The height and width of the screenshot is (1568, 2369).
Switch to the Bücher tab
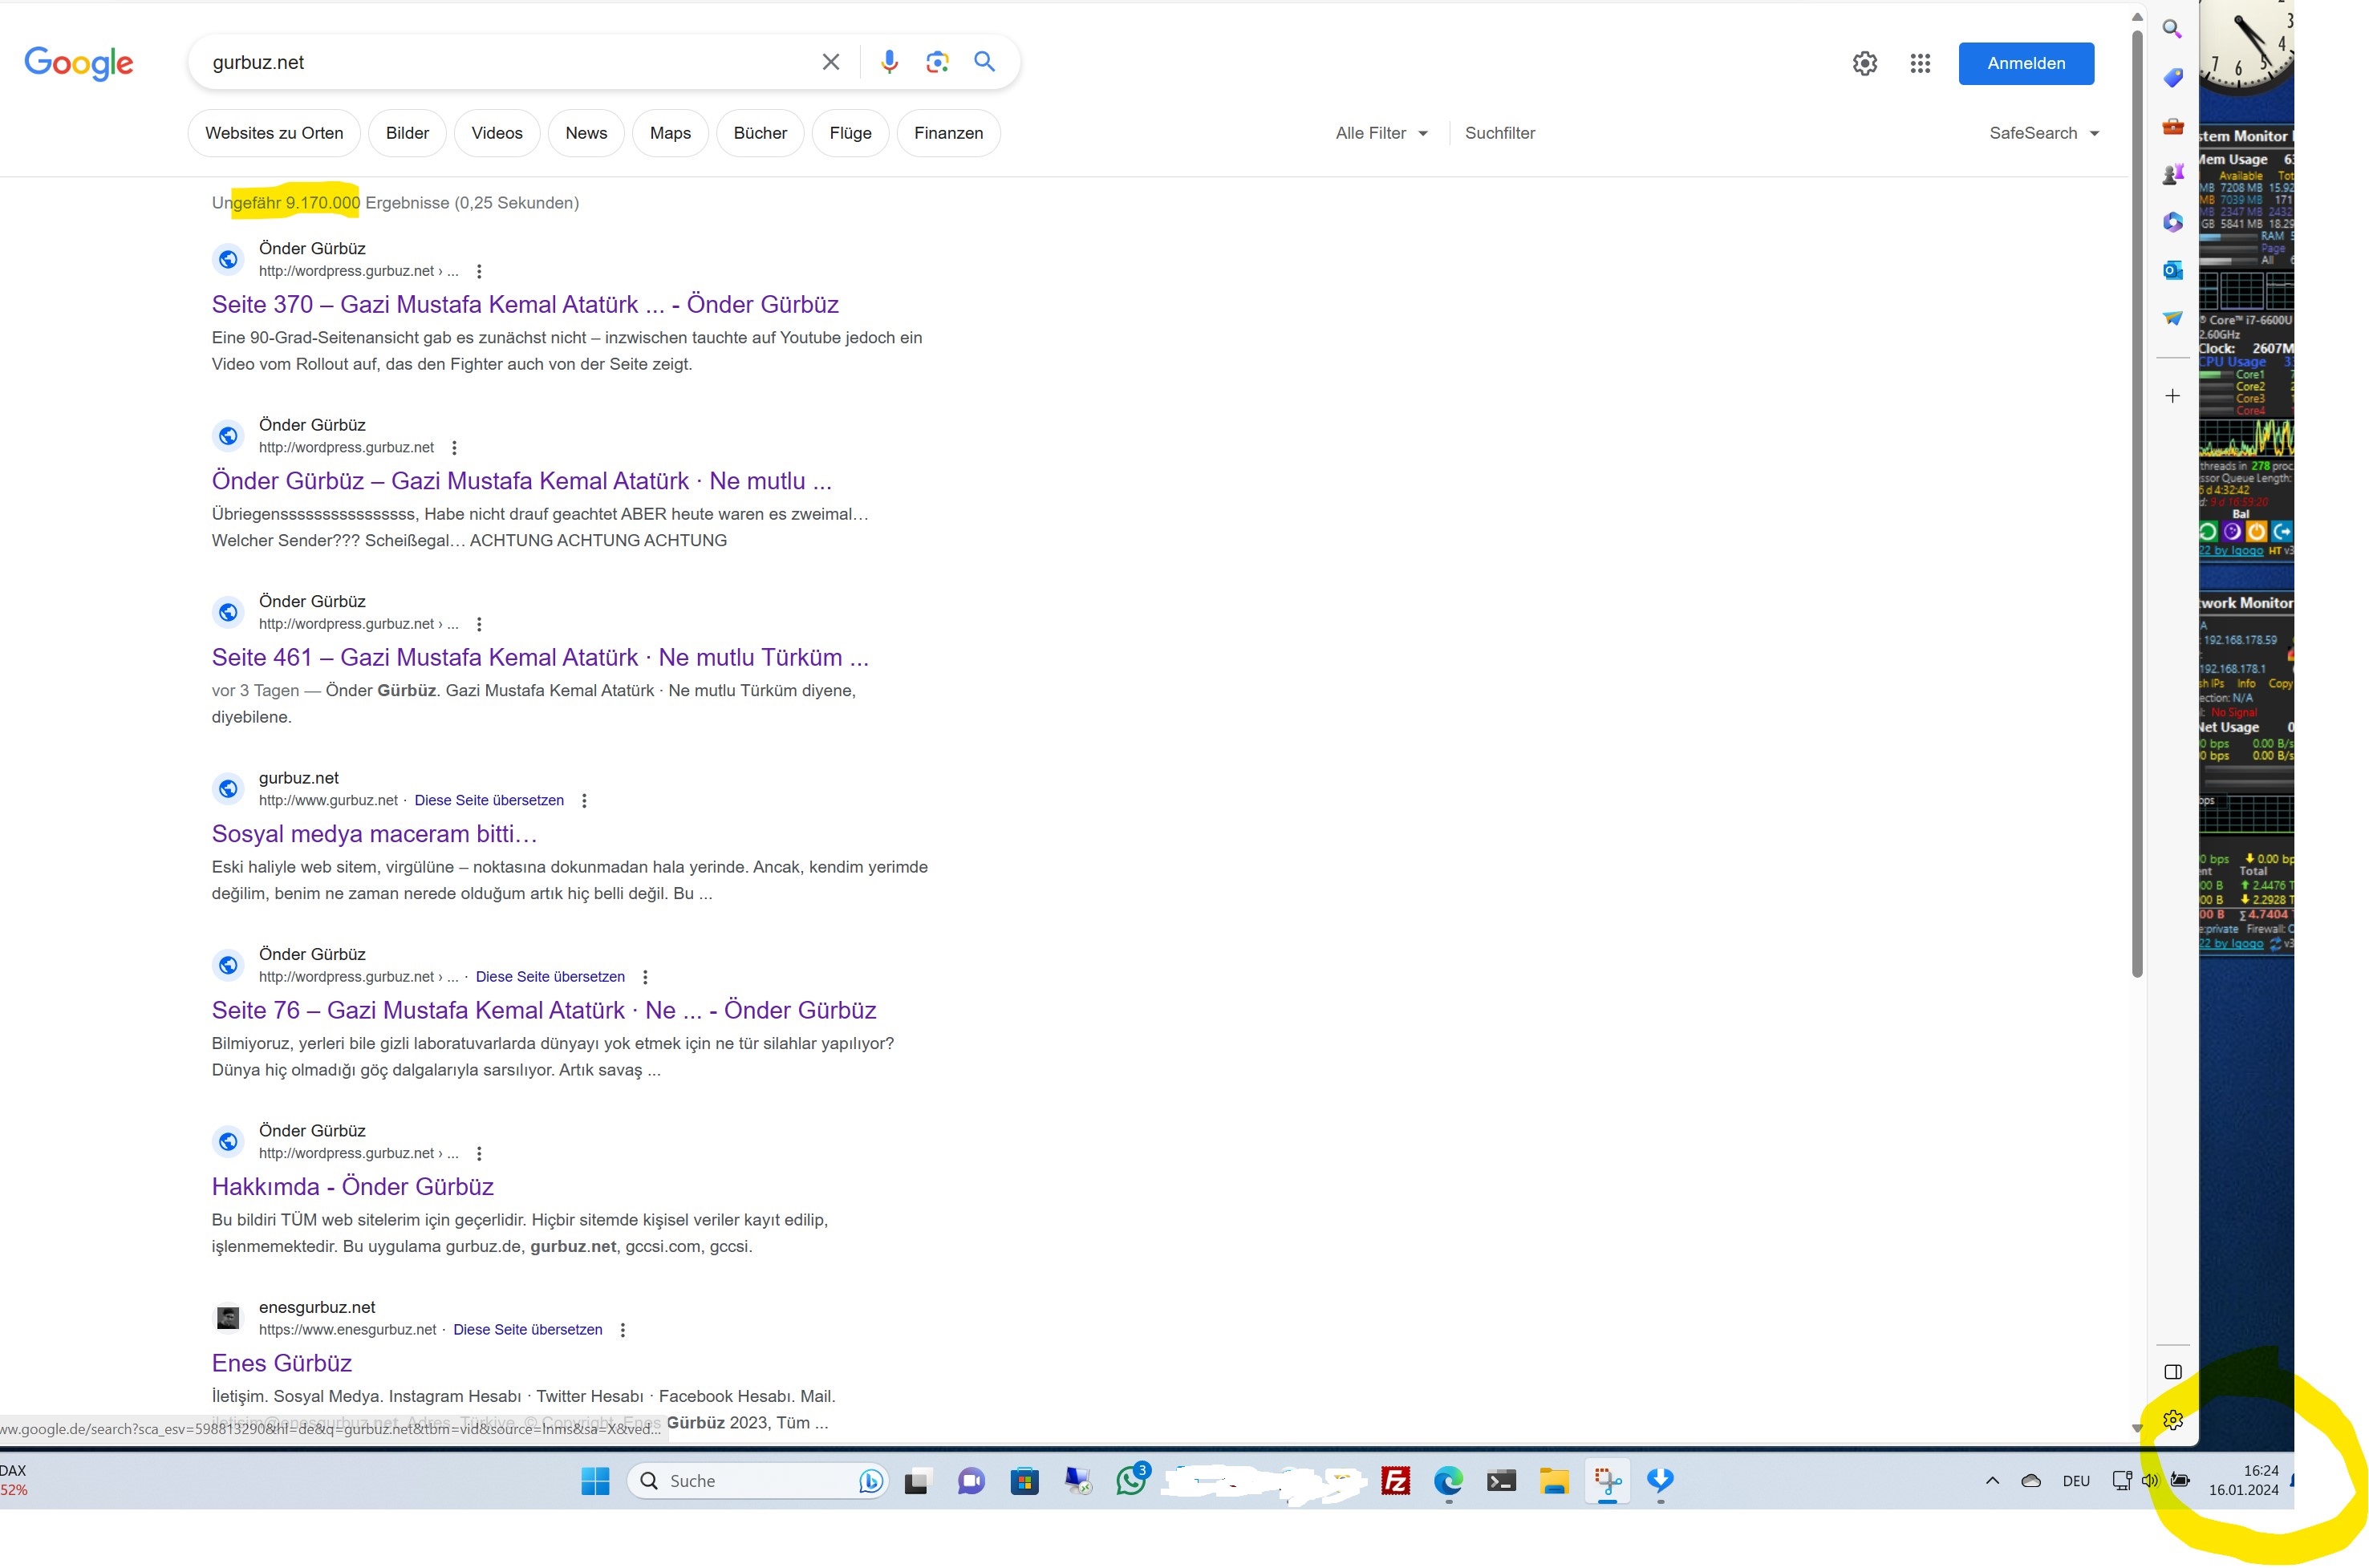pos(760,133)
